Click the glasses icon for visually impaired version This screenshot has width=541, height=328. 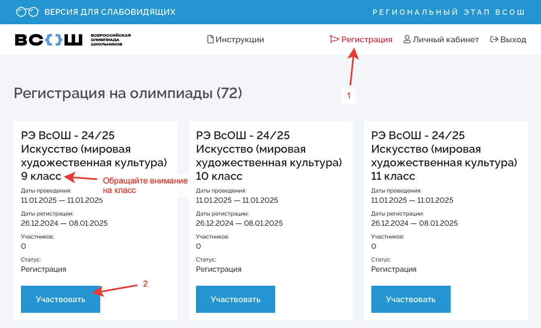point(27,12)
